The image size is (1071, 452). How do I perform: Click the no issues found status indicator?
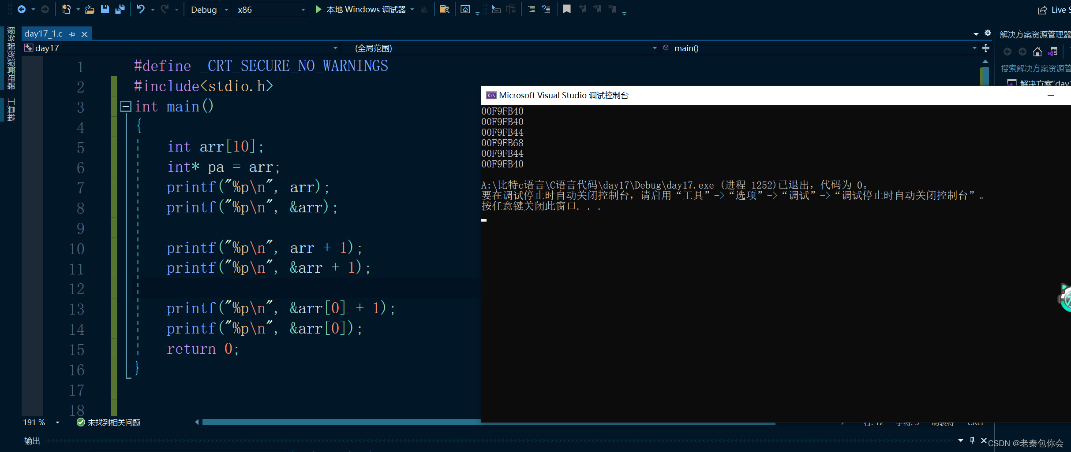pyautogui.click(x=109, y=422)
